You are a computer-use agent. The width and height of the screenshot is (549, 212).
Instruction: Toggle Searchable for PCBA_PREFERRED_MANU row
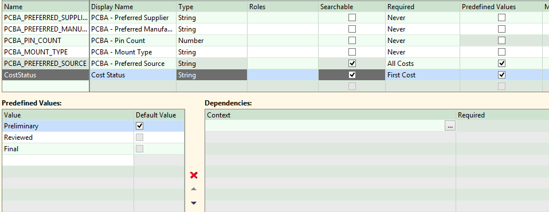coord(352,29)
